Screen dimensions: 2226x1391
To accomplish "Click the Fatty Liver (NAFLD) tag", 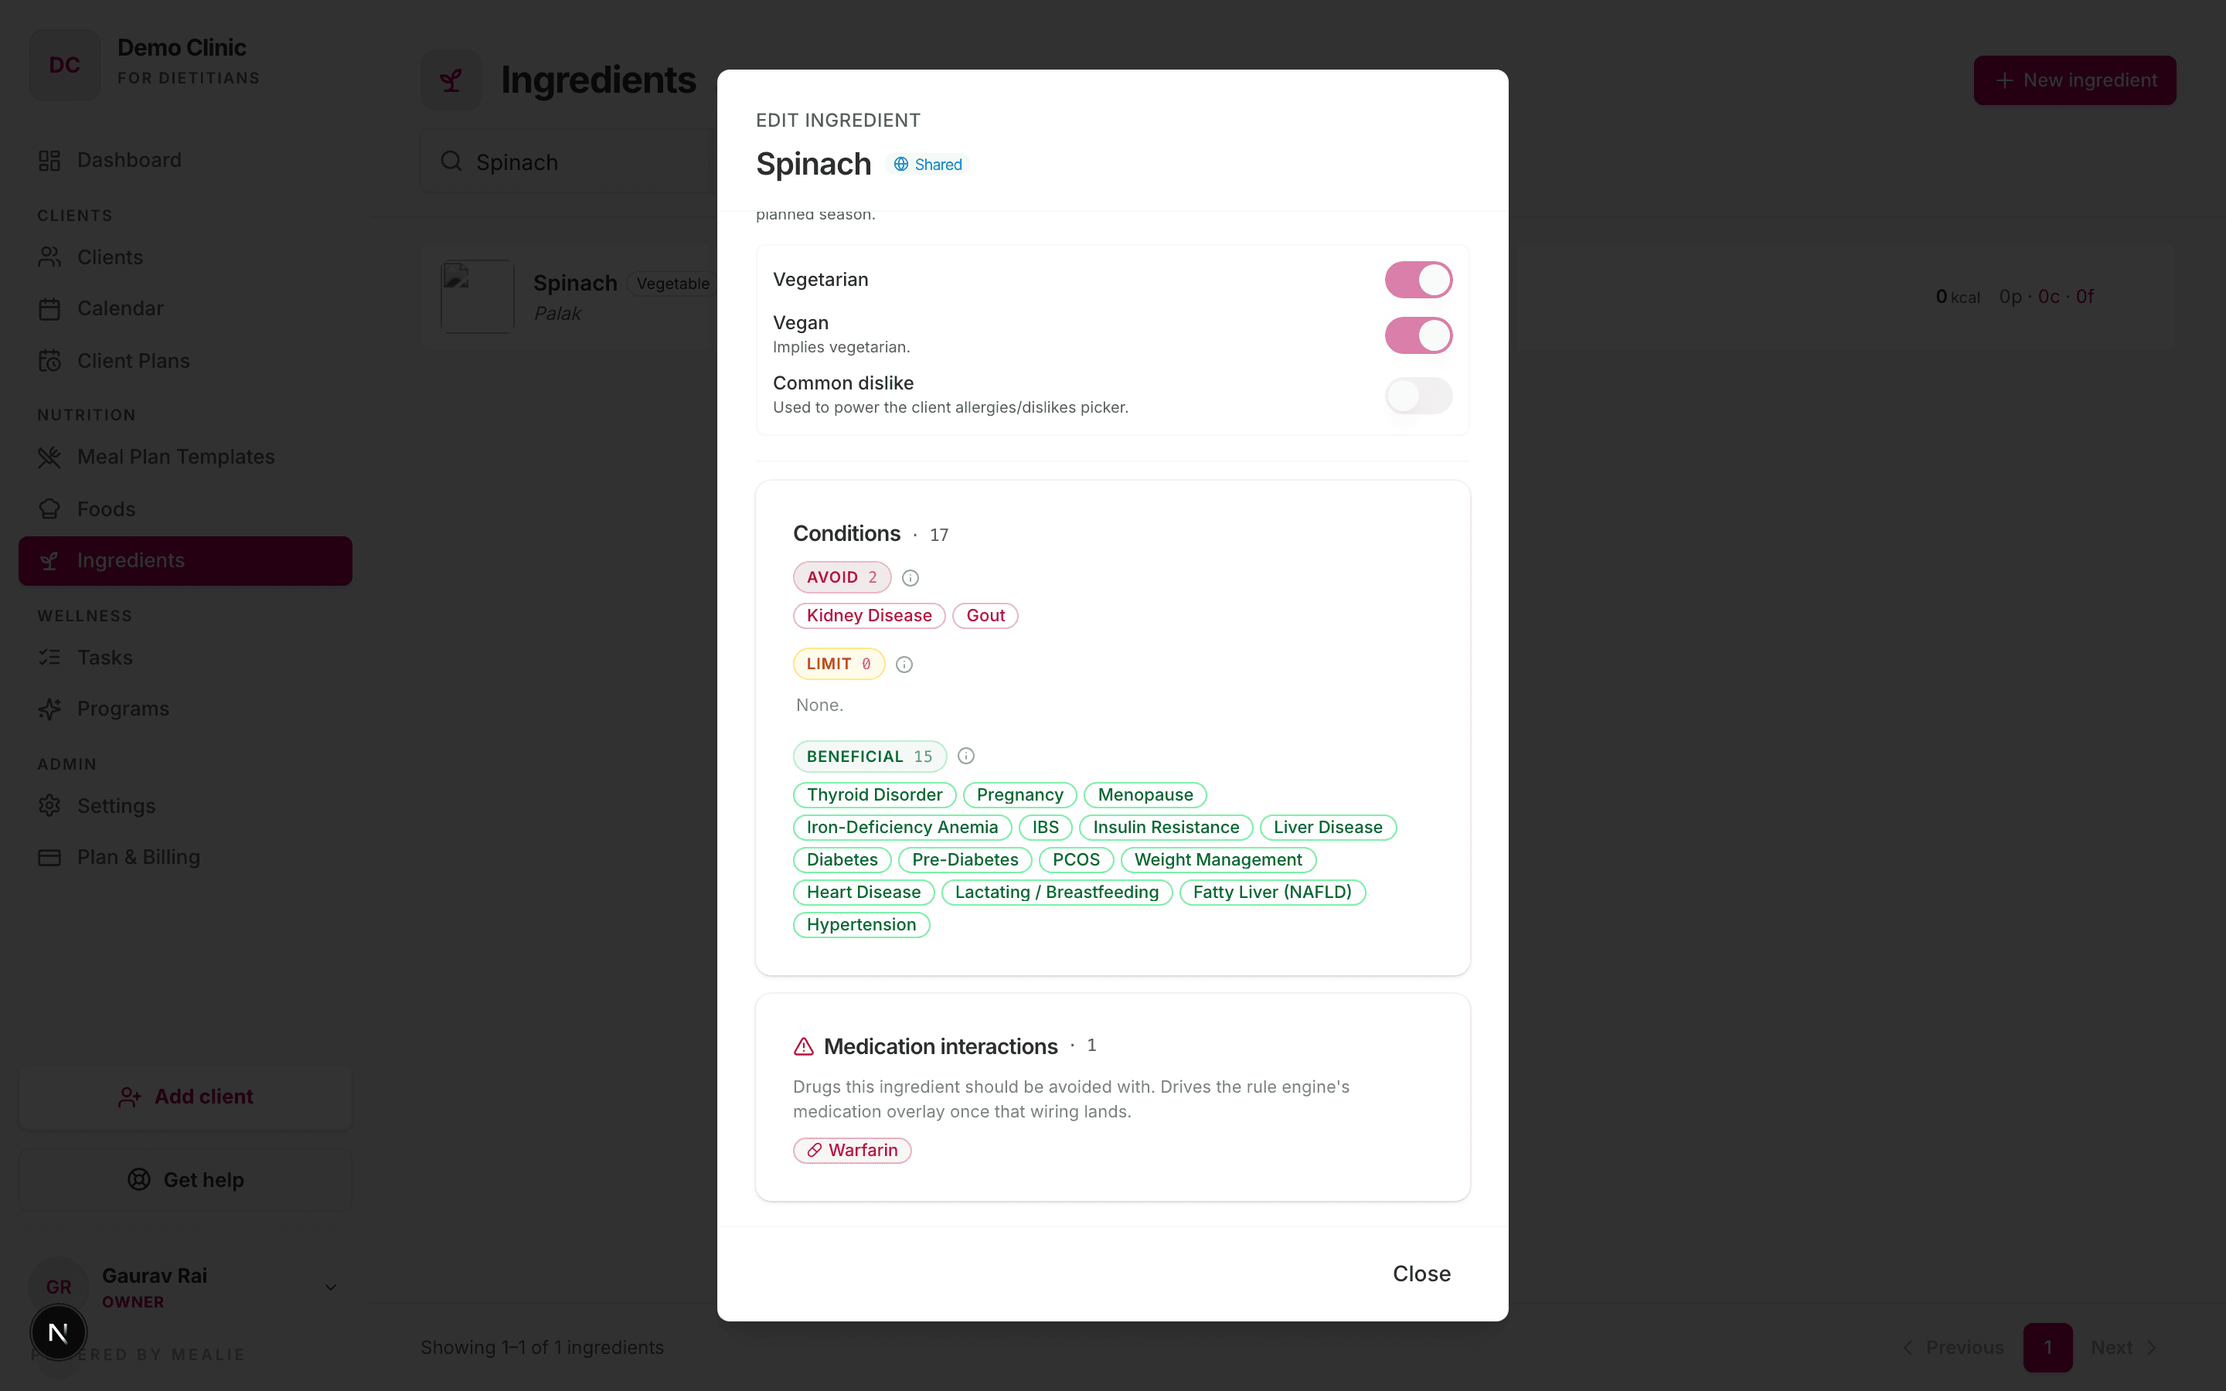I will pos(1272,892).
